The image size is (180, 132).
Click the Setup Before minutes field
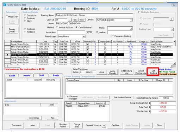pos(82,72)
